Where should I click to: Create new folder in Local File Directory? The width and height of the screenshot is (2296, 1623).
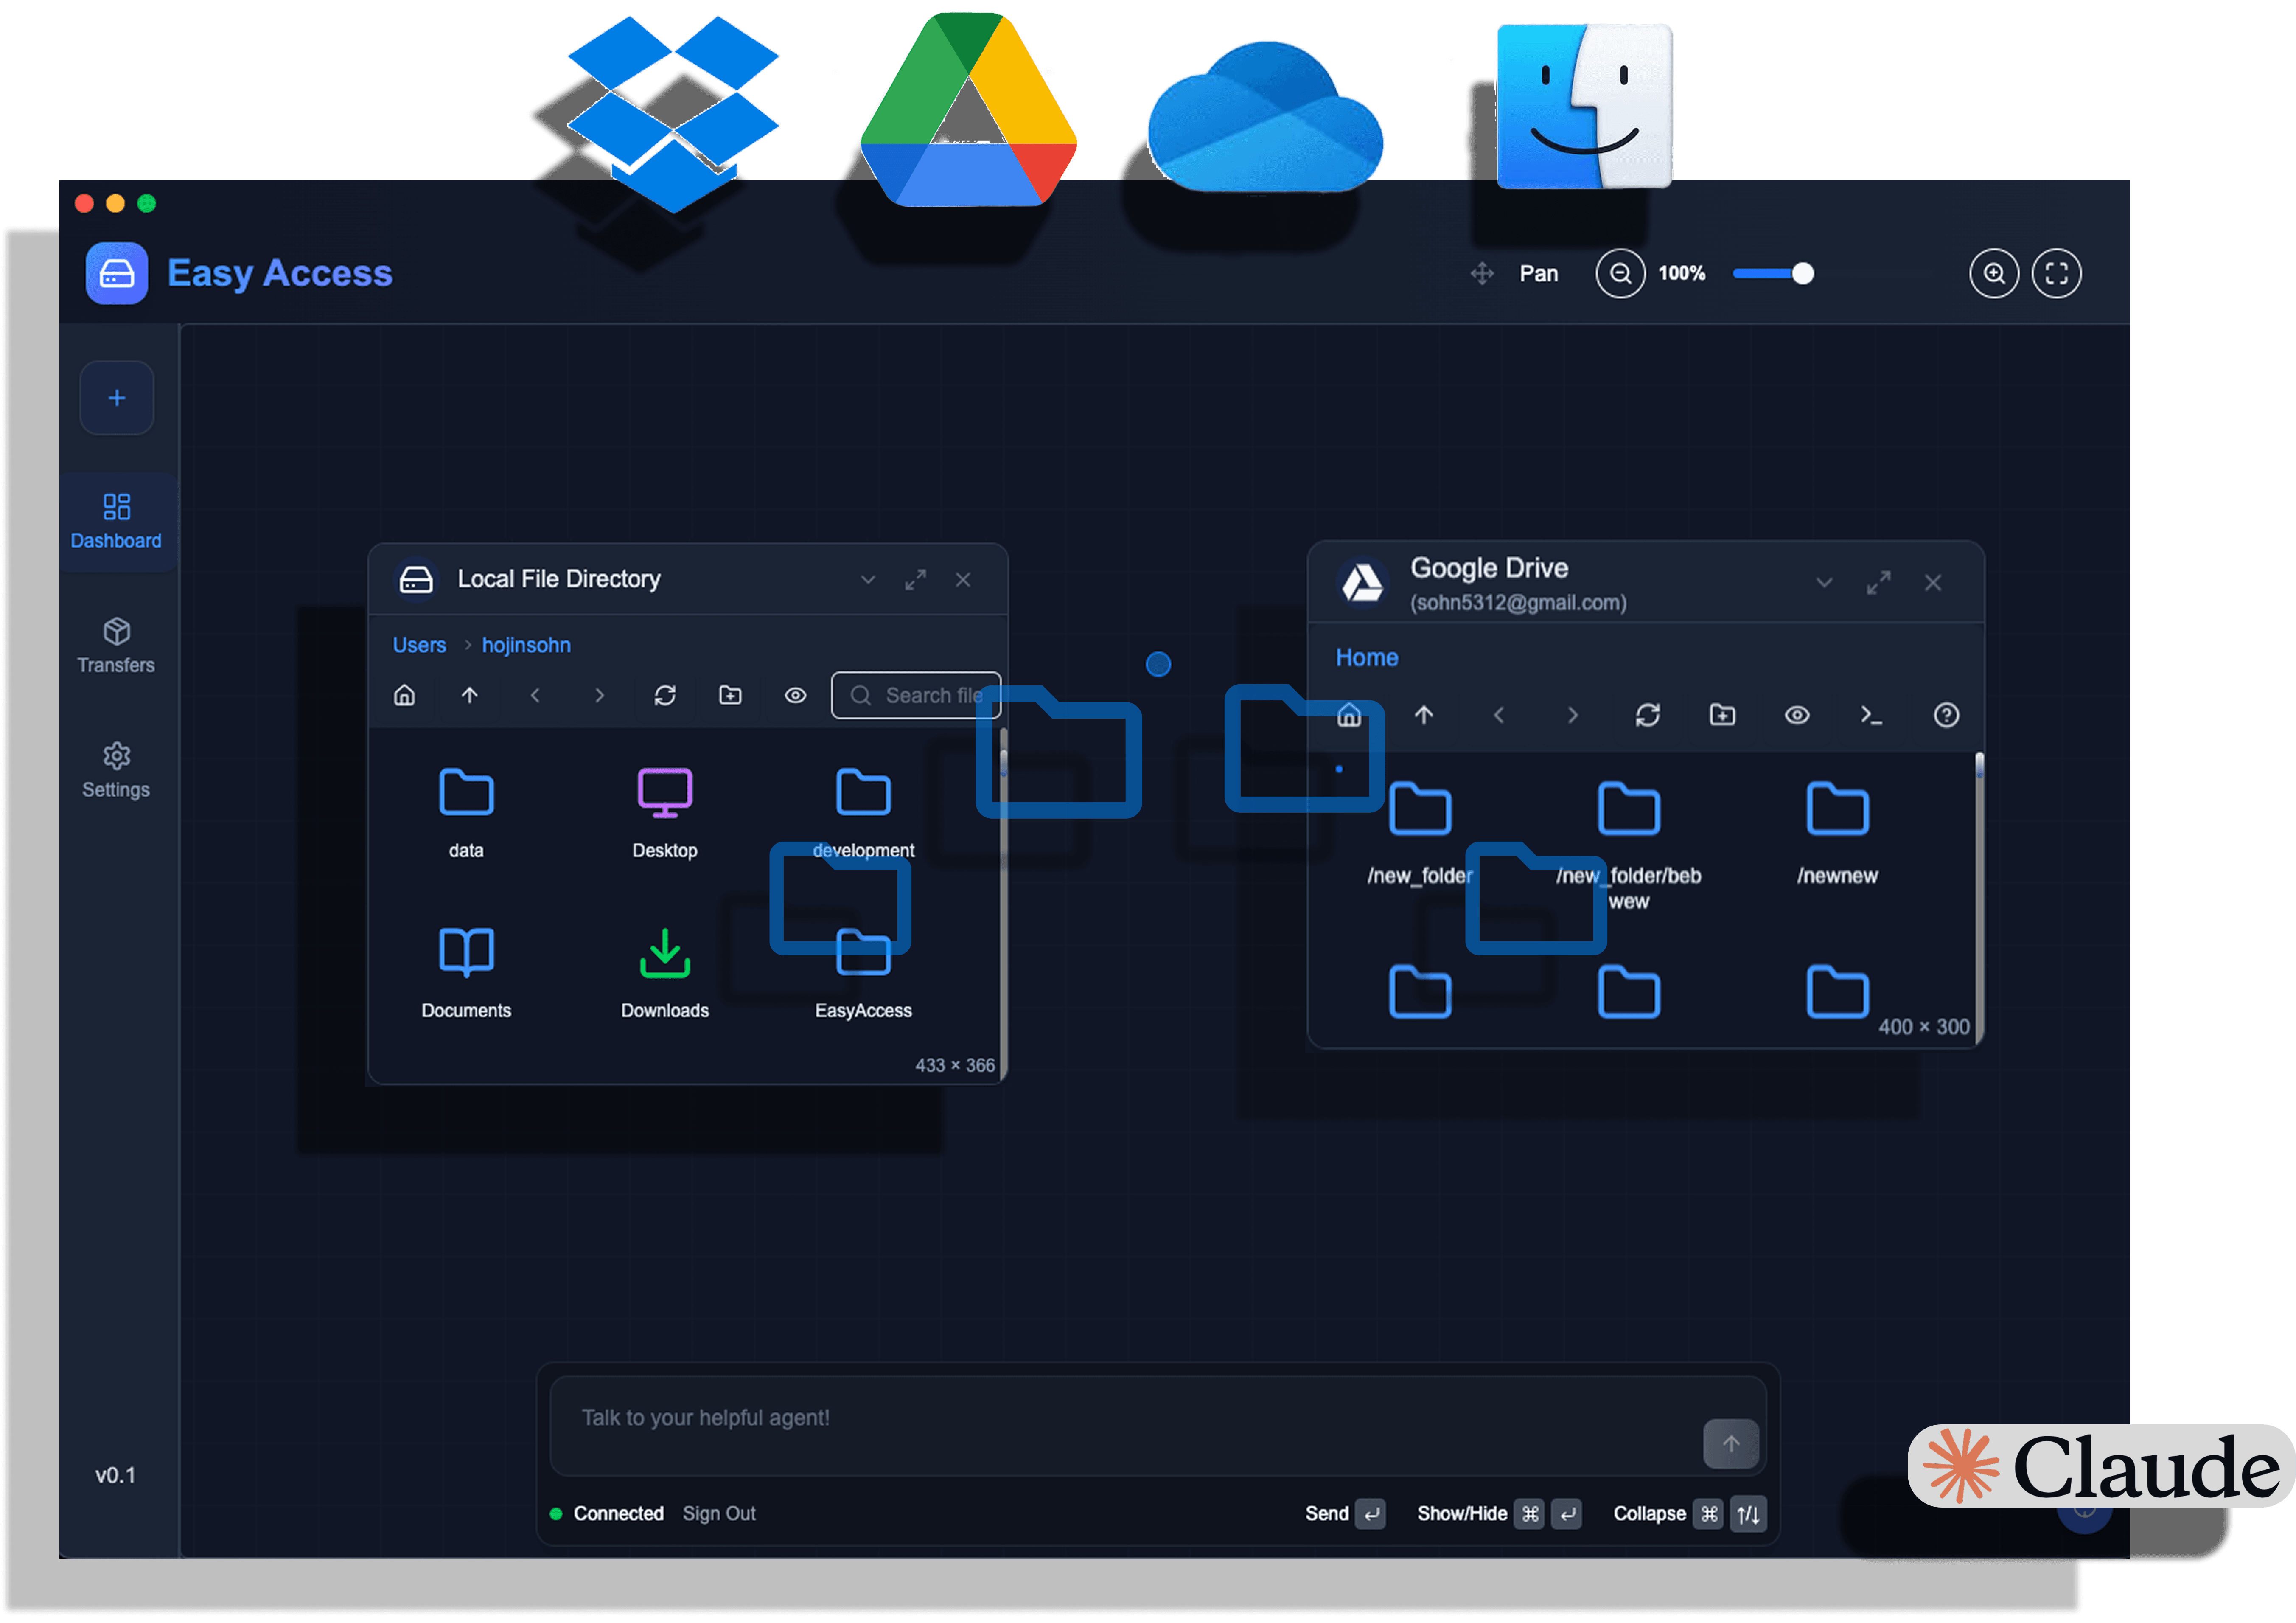730,695
